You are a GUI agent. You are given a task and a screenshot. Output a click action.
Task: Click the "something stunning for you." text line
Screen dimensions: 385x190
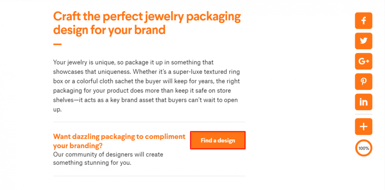coord(92,163)
